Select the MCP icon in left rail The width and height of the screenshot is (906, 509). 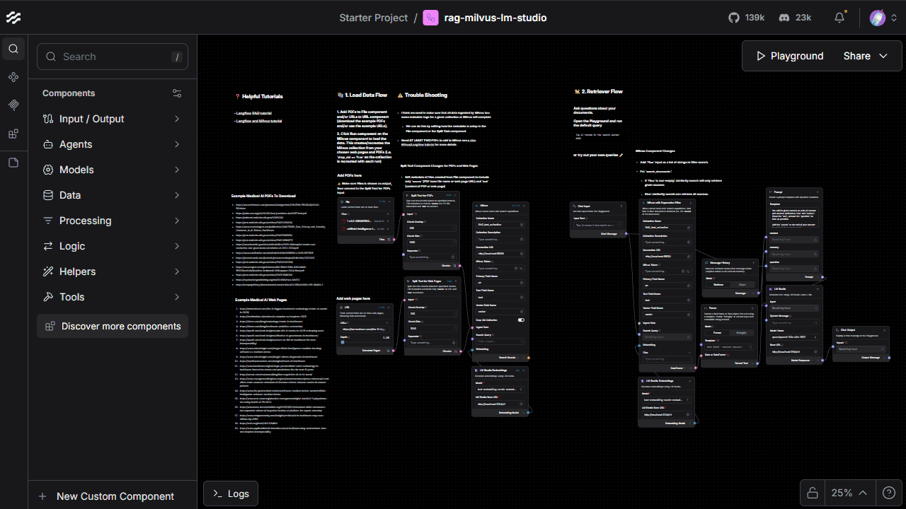13,105
